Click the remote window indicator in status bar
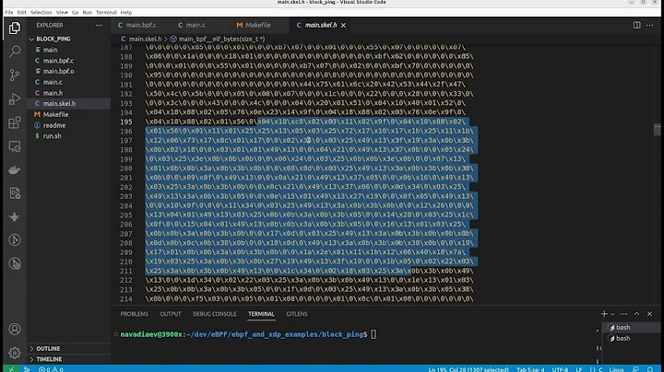This screenshot has width=664, height=372. (11, 368)
